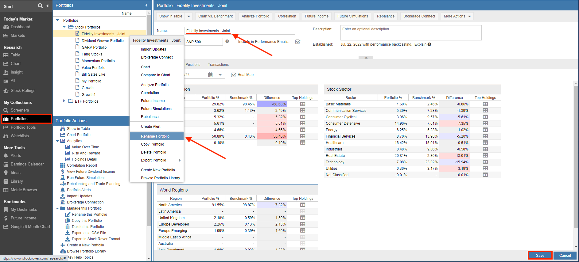This screenshot has height=262, width=579.
Task: Show top holdings for Basic Materials sector
Action: point(485,104)
